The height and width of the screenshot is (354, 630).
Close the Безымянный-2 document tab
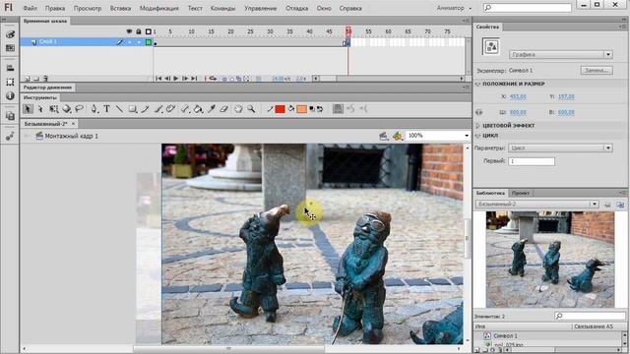[73, 124]
